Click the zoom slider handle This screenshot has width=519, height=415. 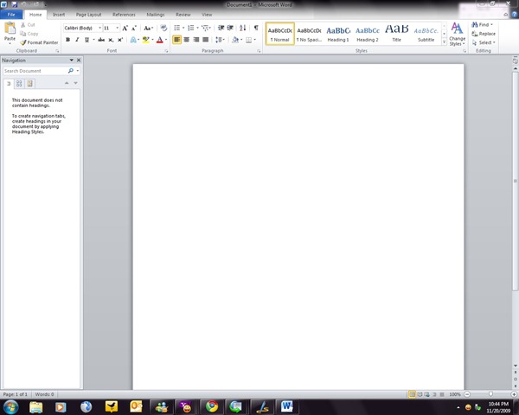click(x=490, y=394)
